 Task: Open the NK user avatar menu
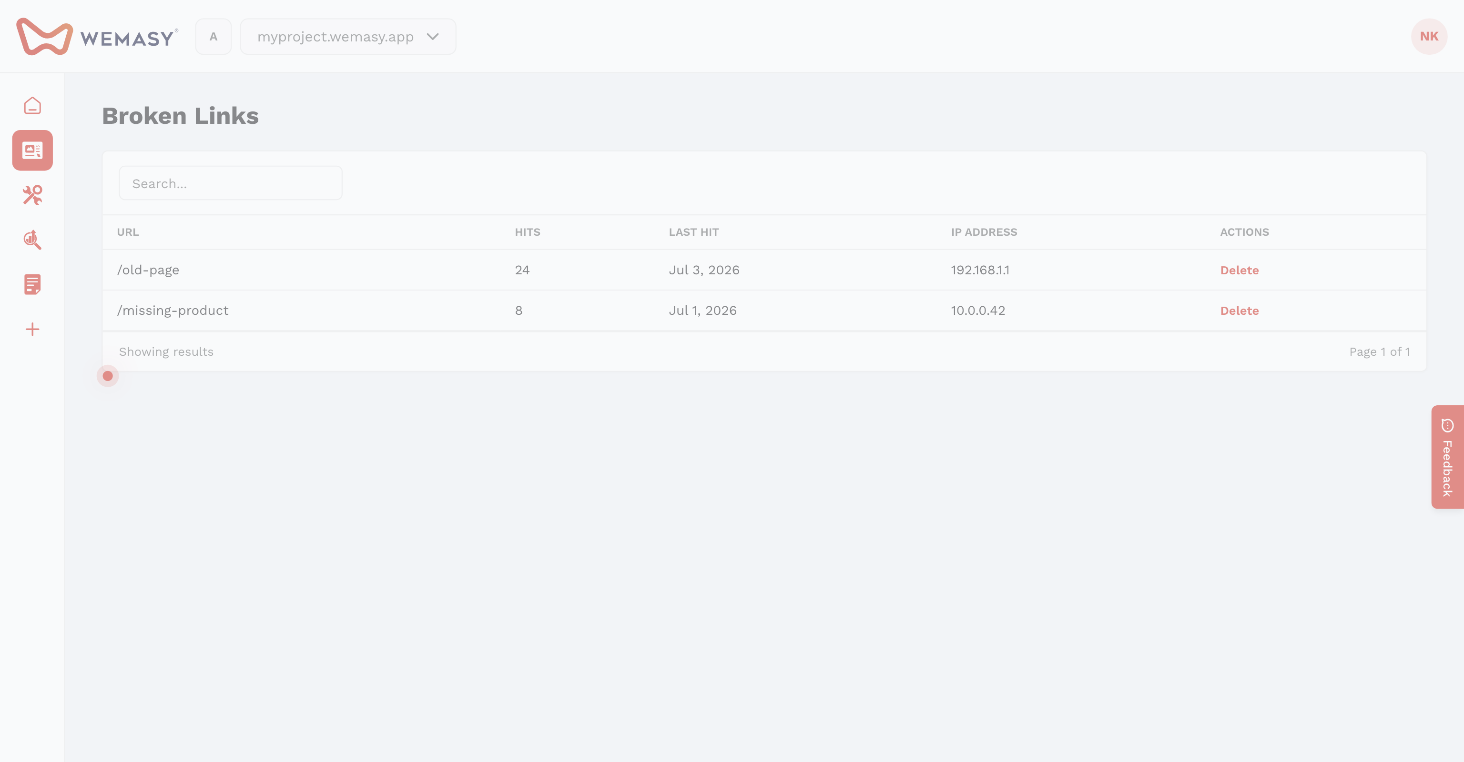tap(1429, 36)
